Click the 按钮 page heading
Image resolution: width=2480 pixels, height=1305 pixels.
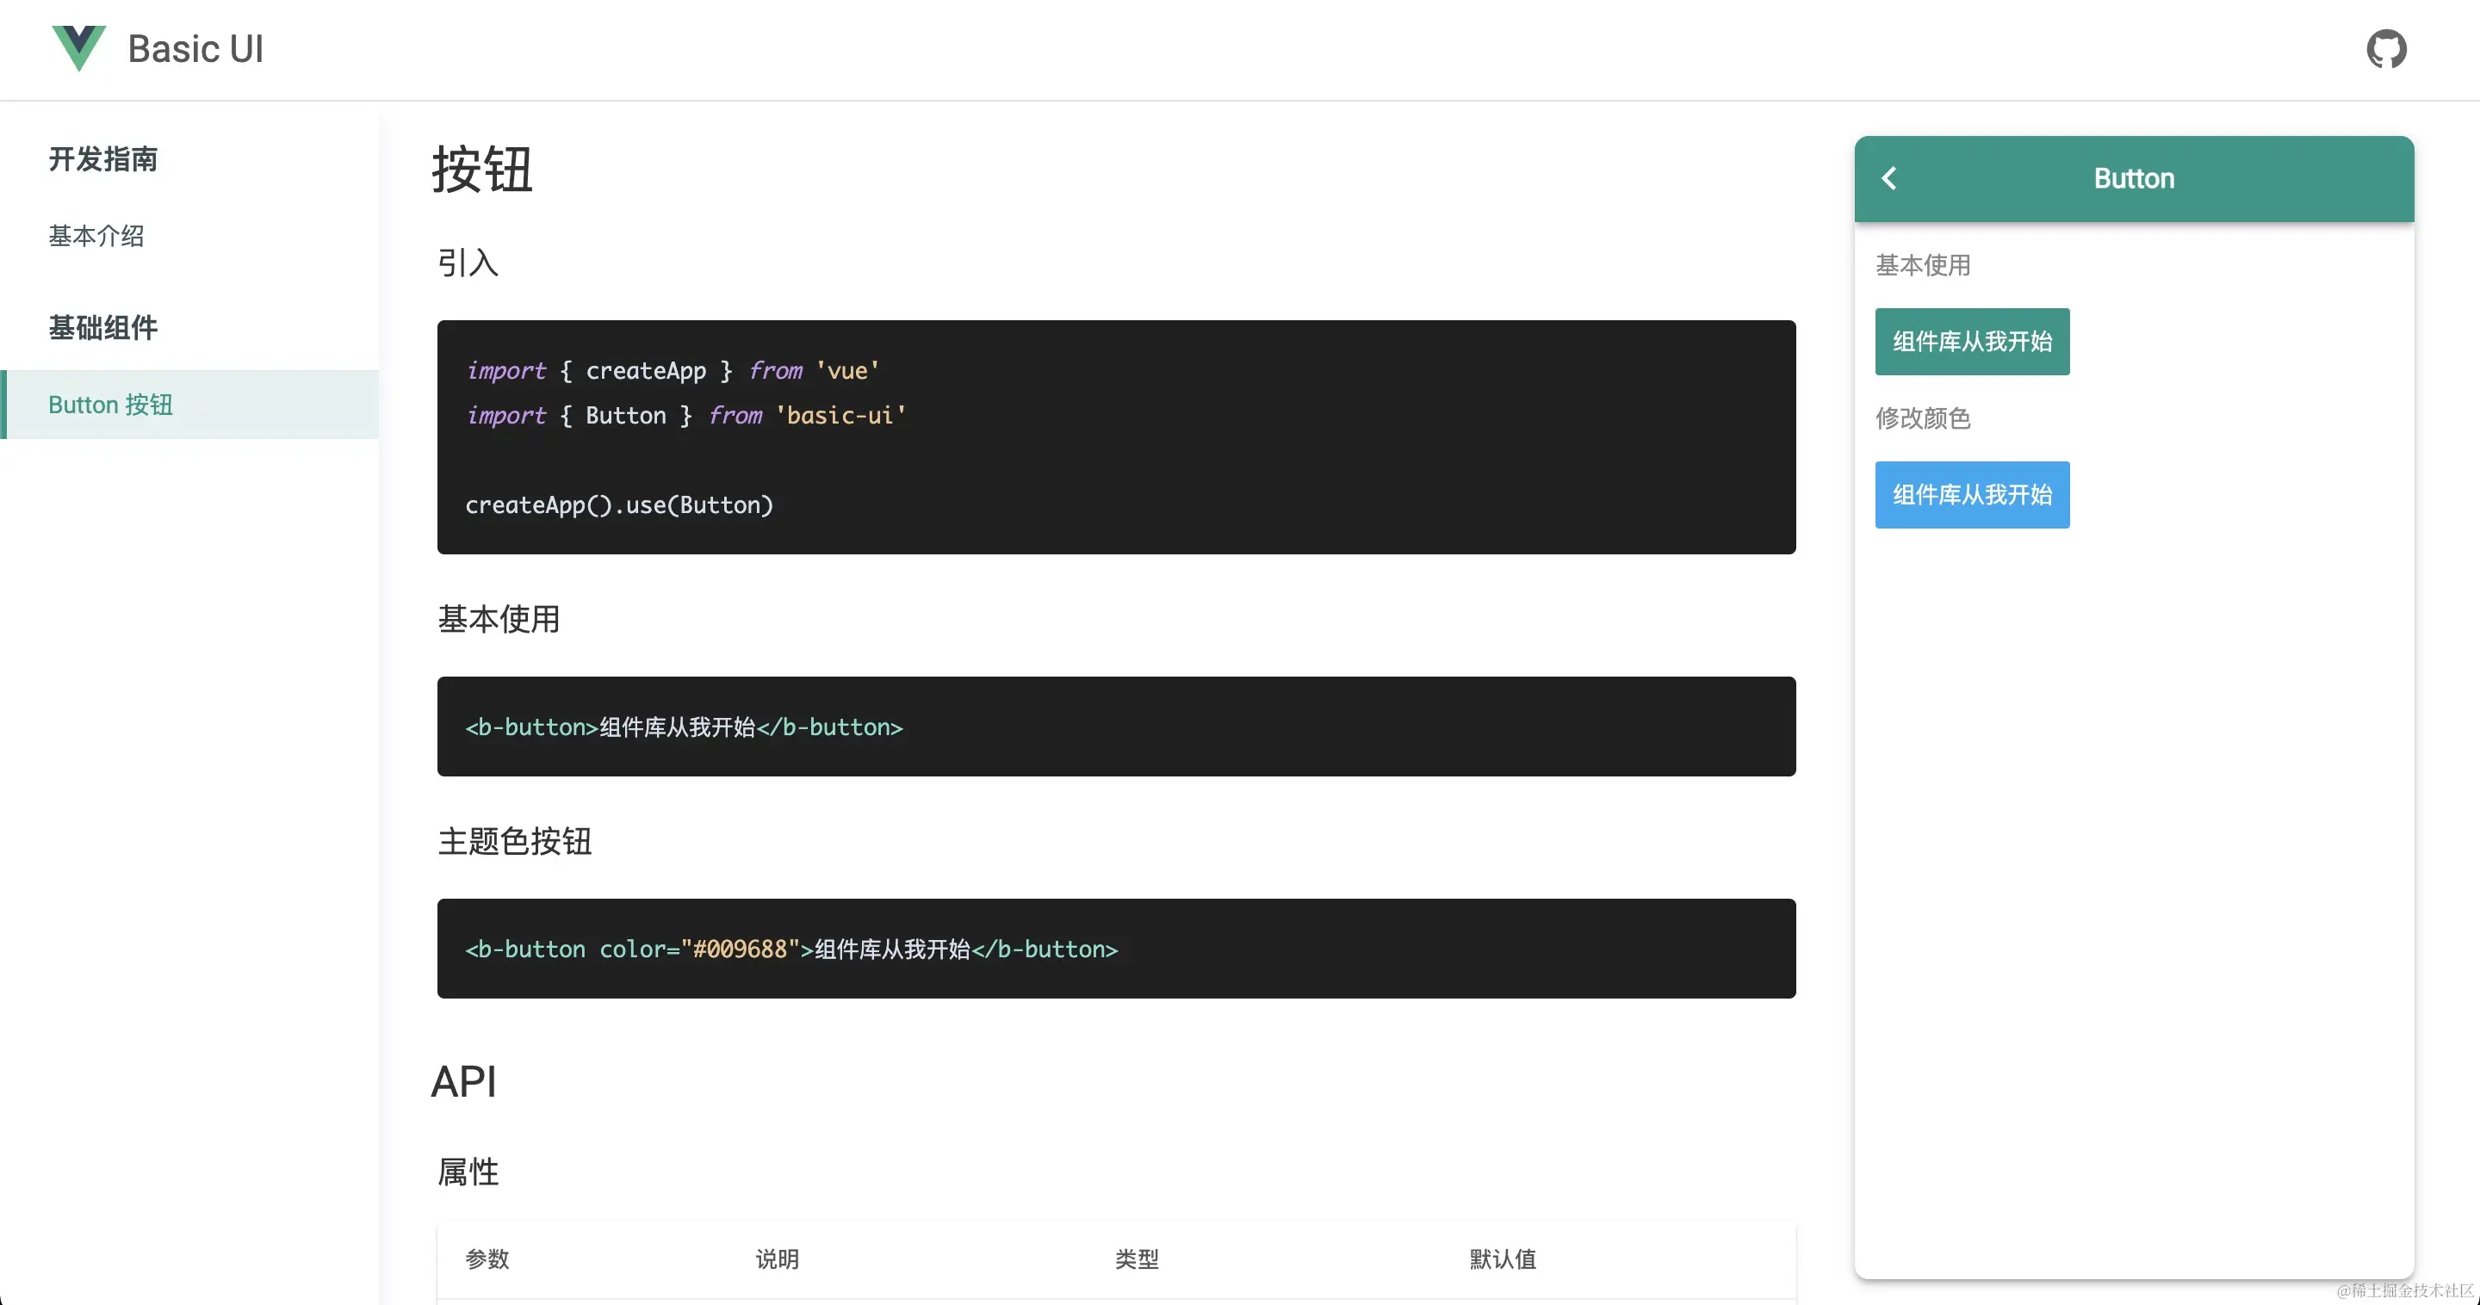(x=482, y=170)
